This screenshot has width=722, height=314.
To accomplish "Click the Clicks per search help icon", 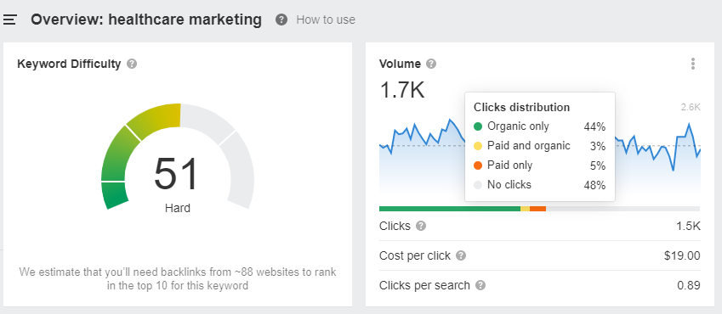I will pyautogui.click(x=480, y=285).
